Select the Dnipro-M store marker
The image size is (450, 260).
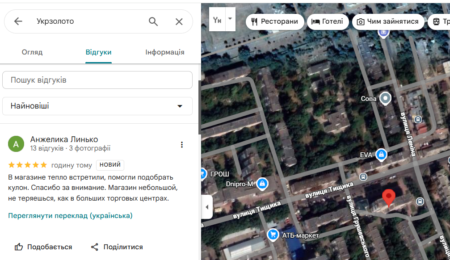(x=262, y=184)
